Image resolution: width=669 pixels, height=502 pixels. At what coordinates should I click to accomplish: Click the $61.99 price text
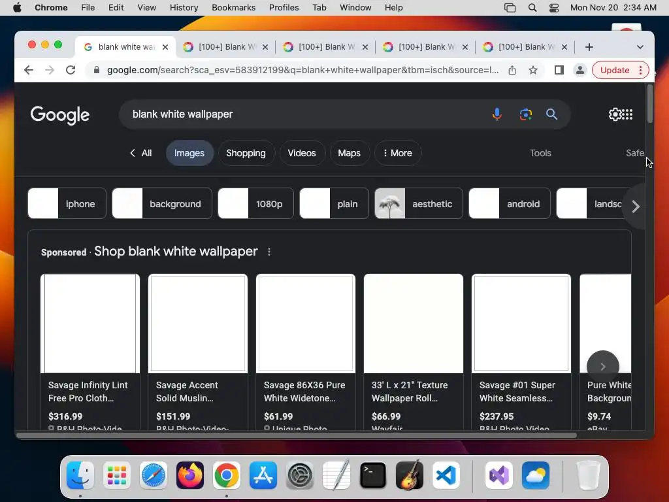pos(278,416)
